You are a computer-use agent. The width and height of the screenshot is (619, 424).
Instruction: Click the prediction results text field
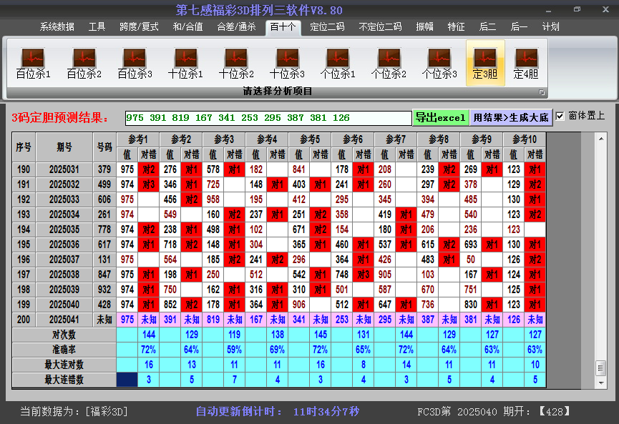coord(268,118)
